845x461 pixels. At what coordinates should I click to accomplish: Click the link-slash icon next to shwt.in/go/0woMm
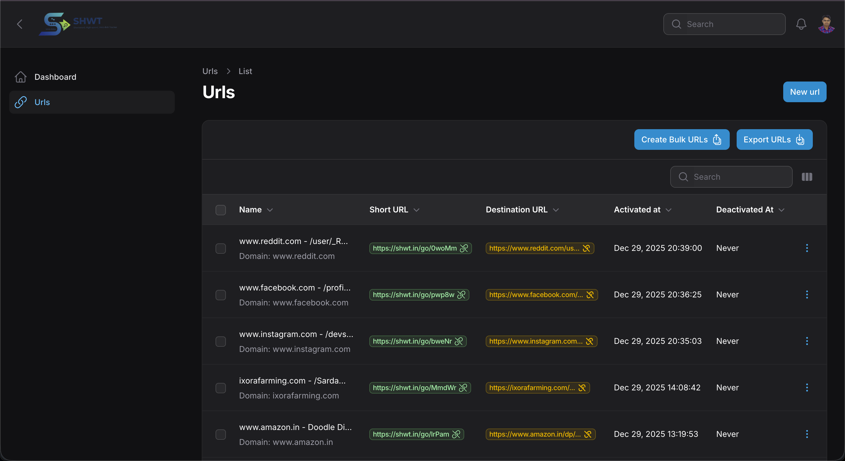tap(464, 248)
